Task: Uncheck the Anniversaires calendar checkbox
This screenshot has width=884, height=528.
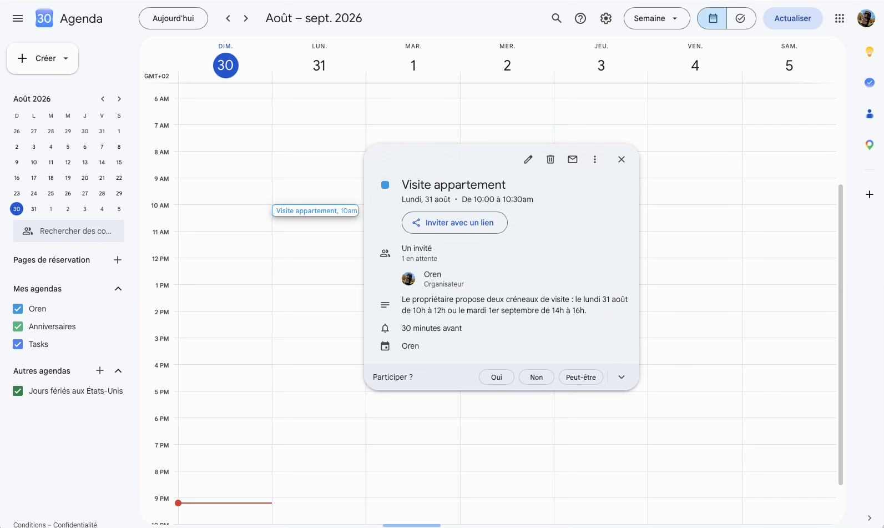Action: [x=18, y=326]
